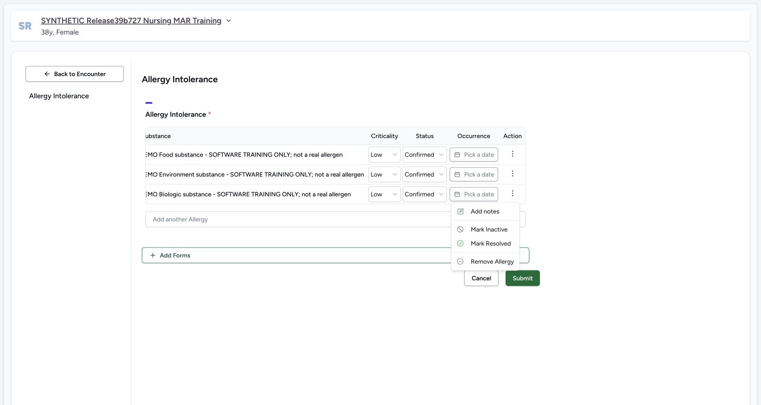This screenshot has width=761, height=405.
Task: Change Status dropdown for Food substance
Action: 425,155
